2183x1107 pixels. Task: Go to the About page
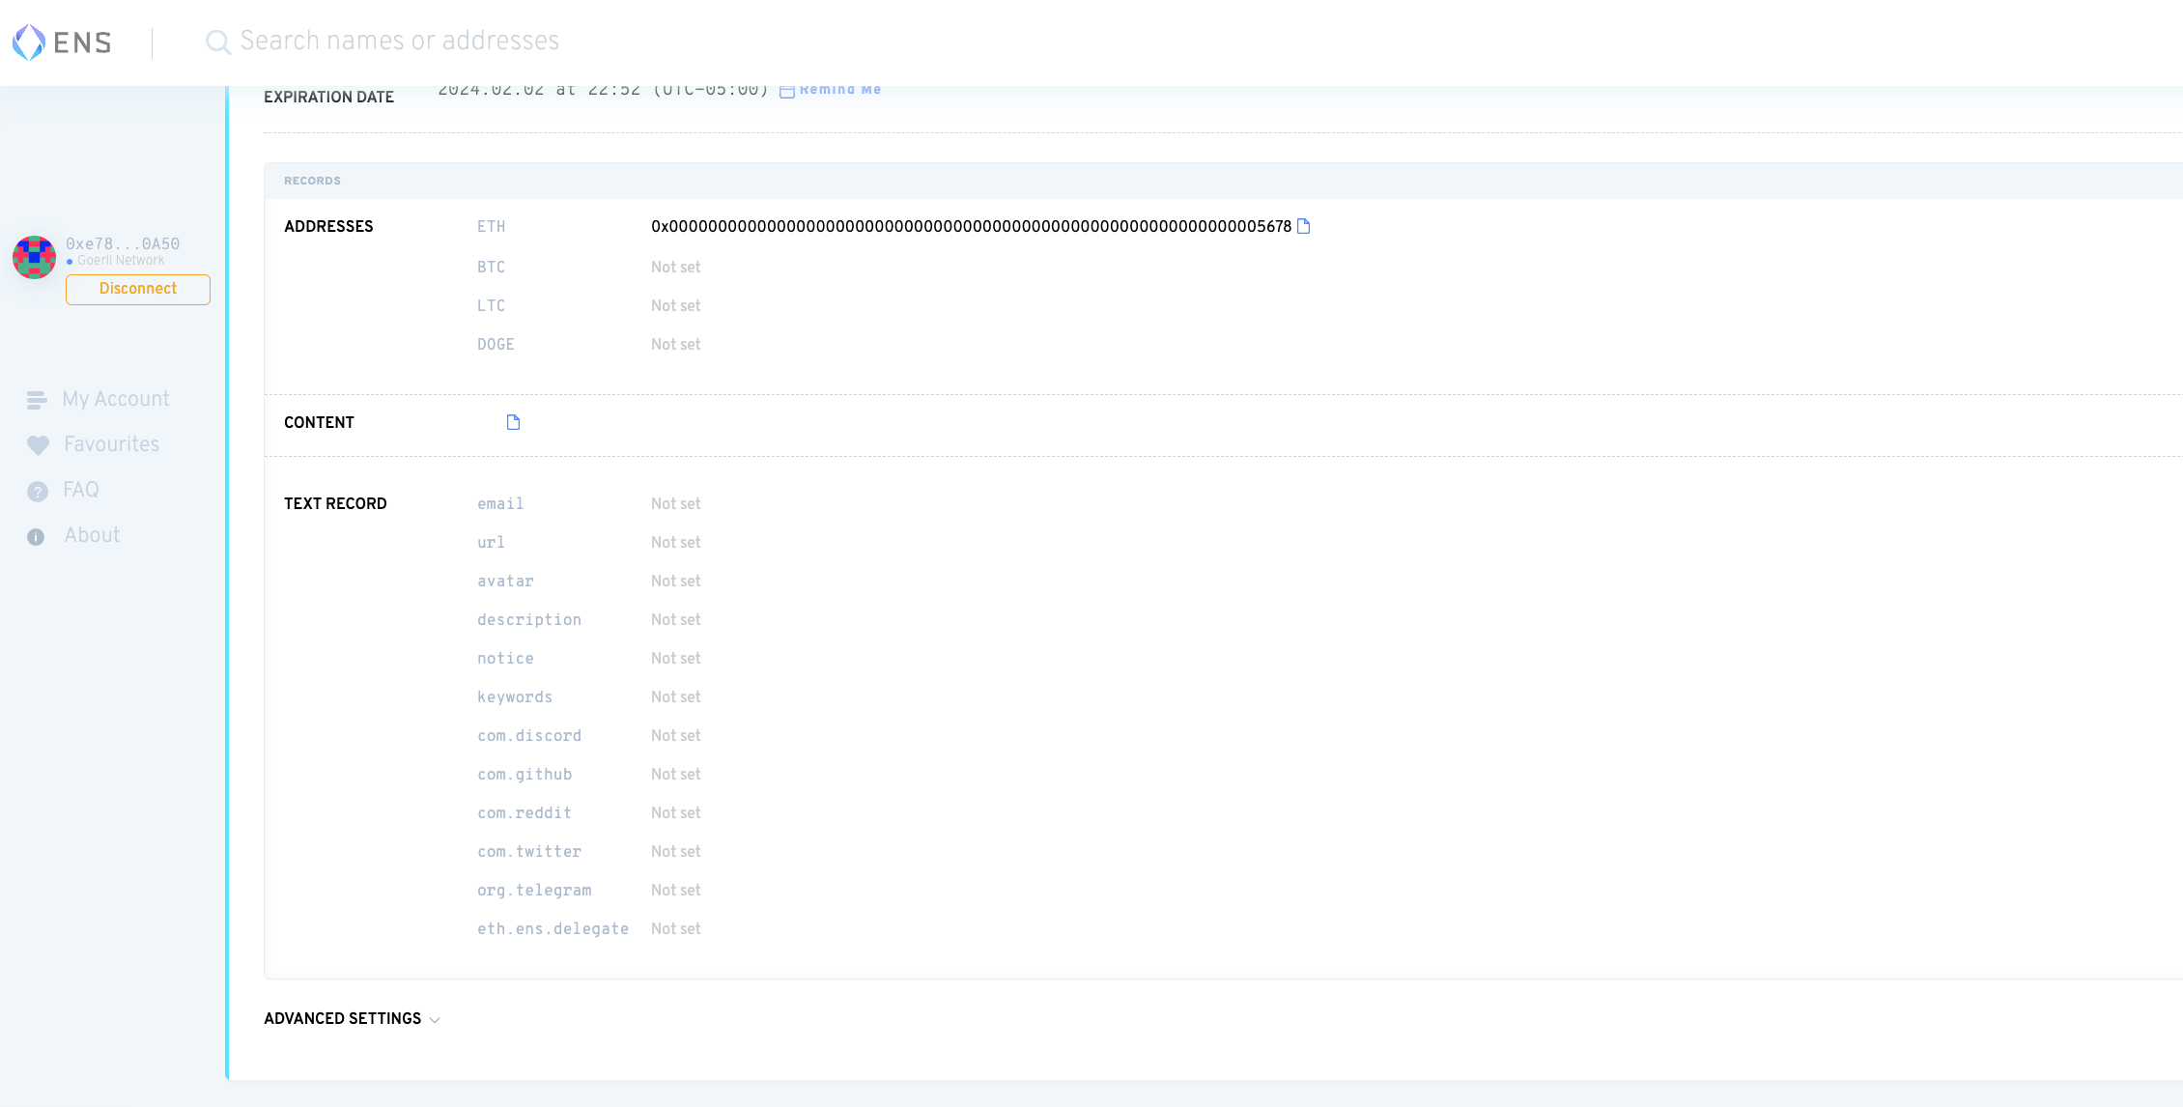pyautogui.click(x=92, y=535)
